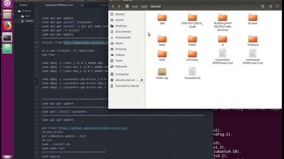The image size is (284, 159).
Task: Select command-PHPDriver7.txt file
Action: 253,57
